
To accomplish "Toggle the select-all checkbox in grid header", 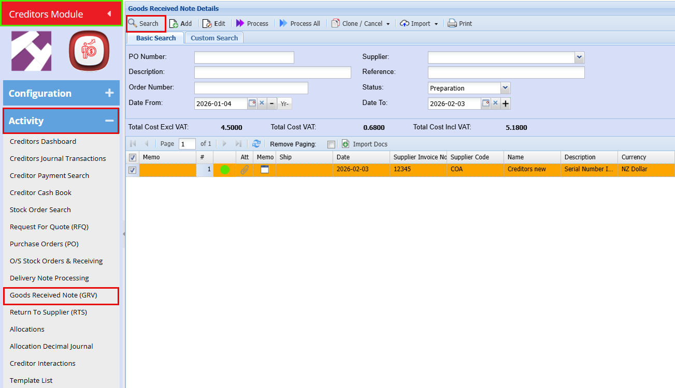I will pyautogui.click(x=133, y=157).
